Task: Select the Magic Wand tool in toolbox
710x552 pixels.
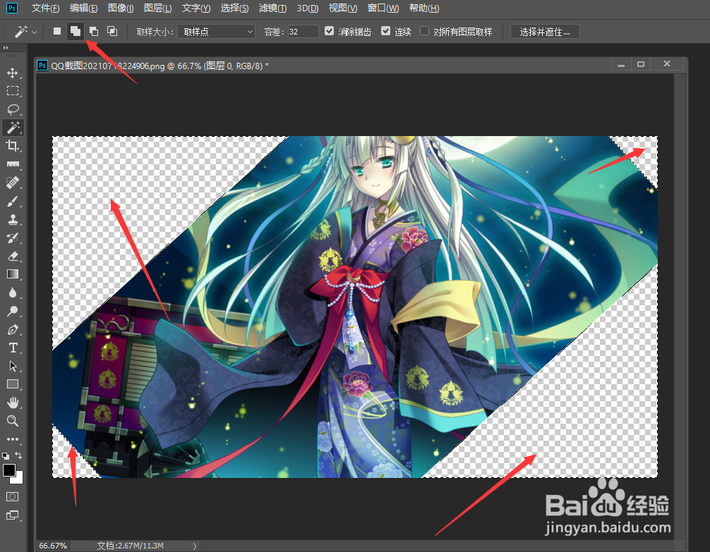Action: [13, 128]
